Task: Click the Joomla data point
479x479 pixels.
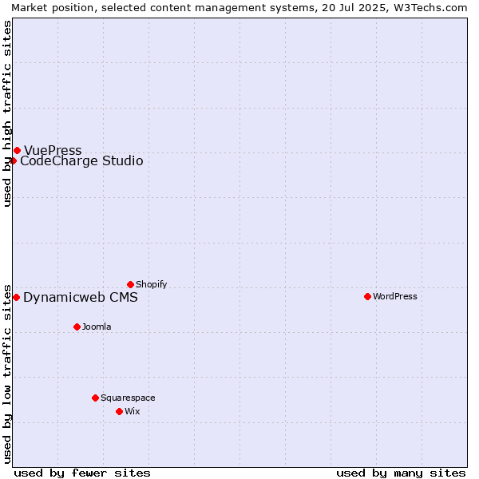Action: pos(77,327)
